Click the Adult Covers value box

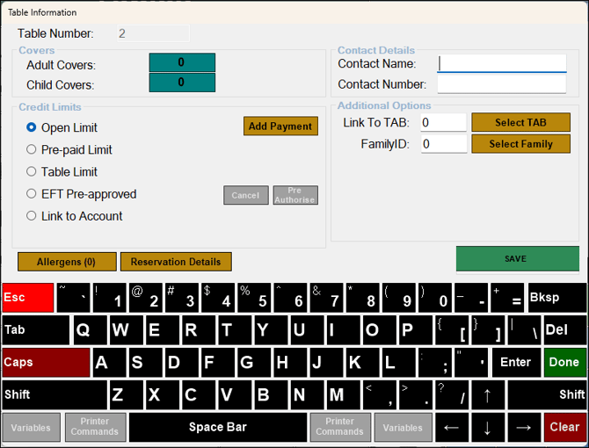(182, 62)
